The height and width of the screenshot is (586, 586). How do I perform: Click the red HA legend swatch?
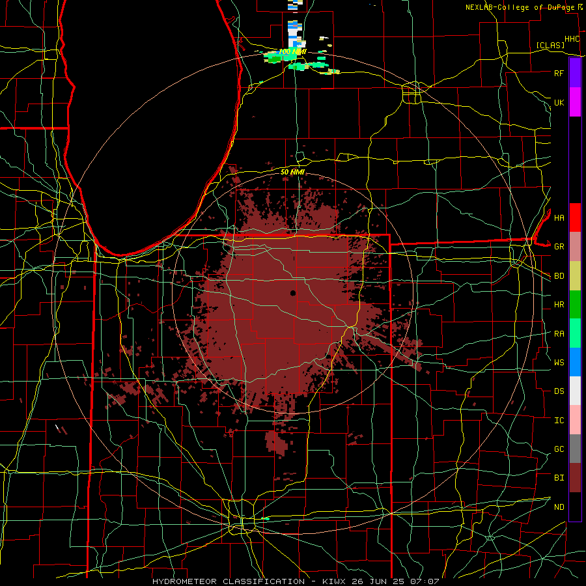point(575,217)
